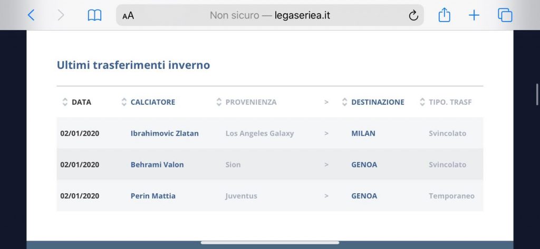Sort by PROVENIENZA column arrows
The height and width of the screenshot is (249, 540).
click(219, 102)
